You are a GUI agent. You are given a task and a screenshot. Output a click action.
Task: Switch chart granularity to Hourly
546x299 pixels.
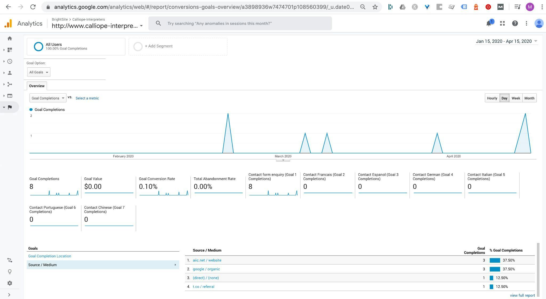(x=492, y=98)
